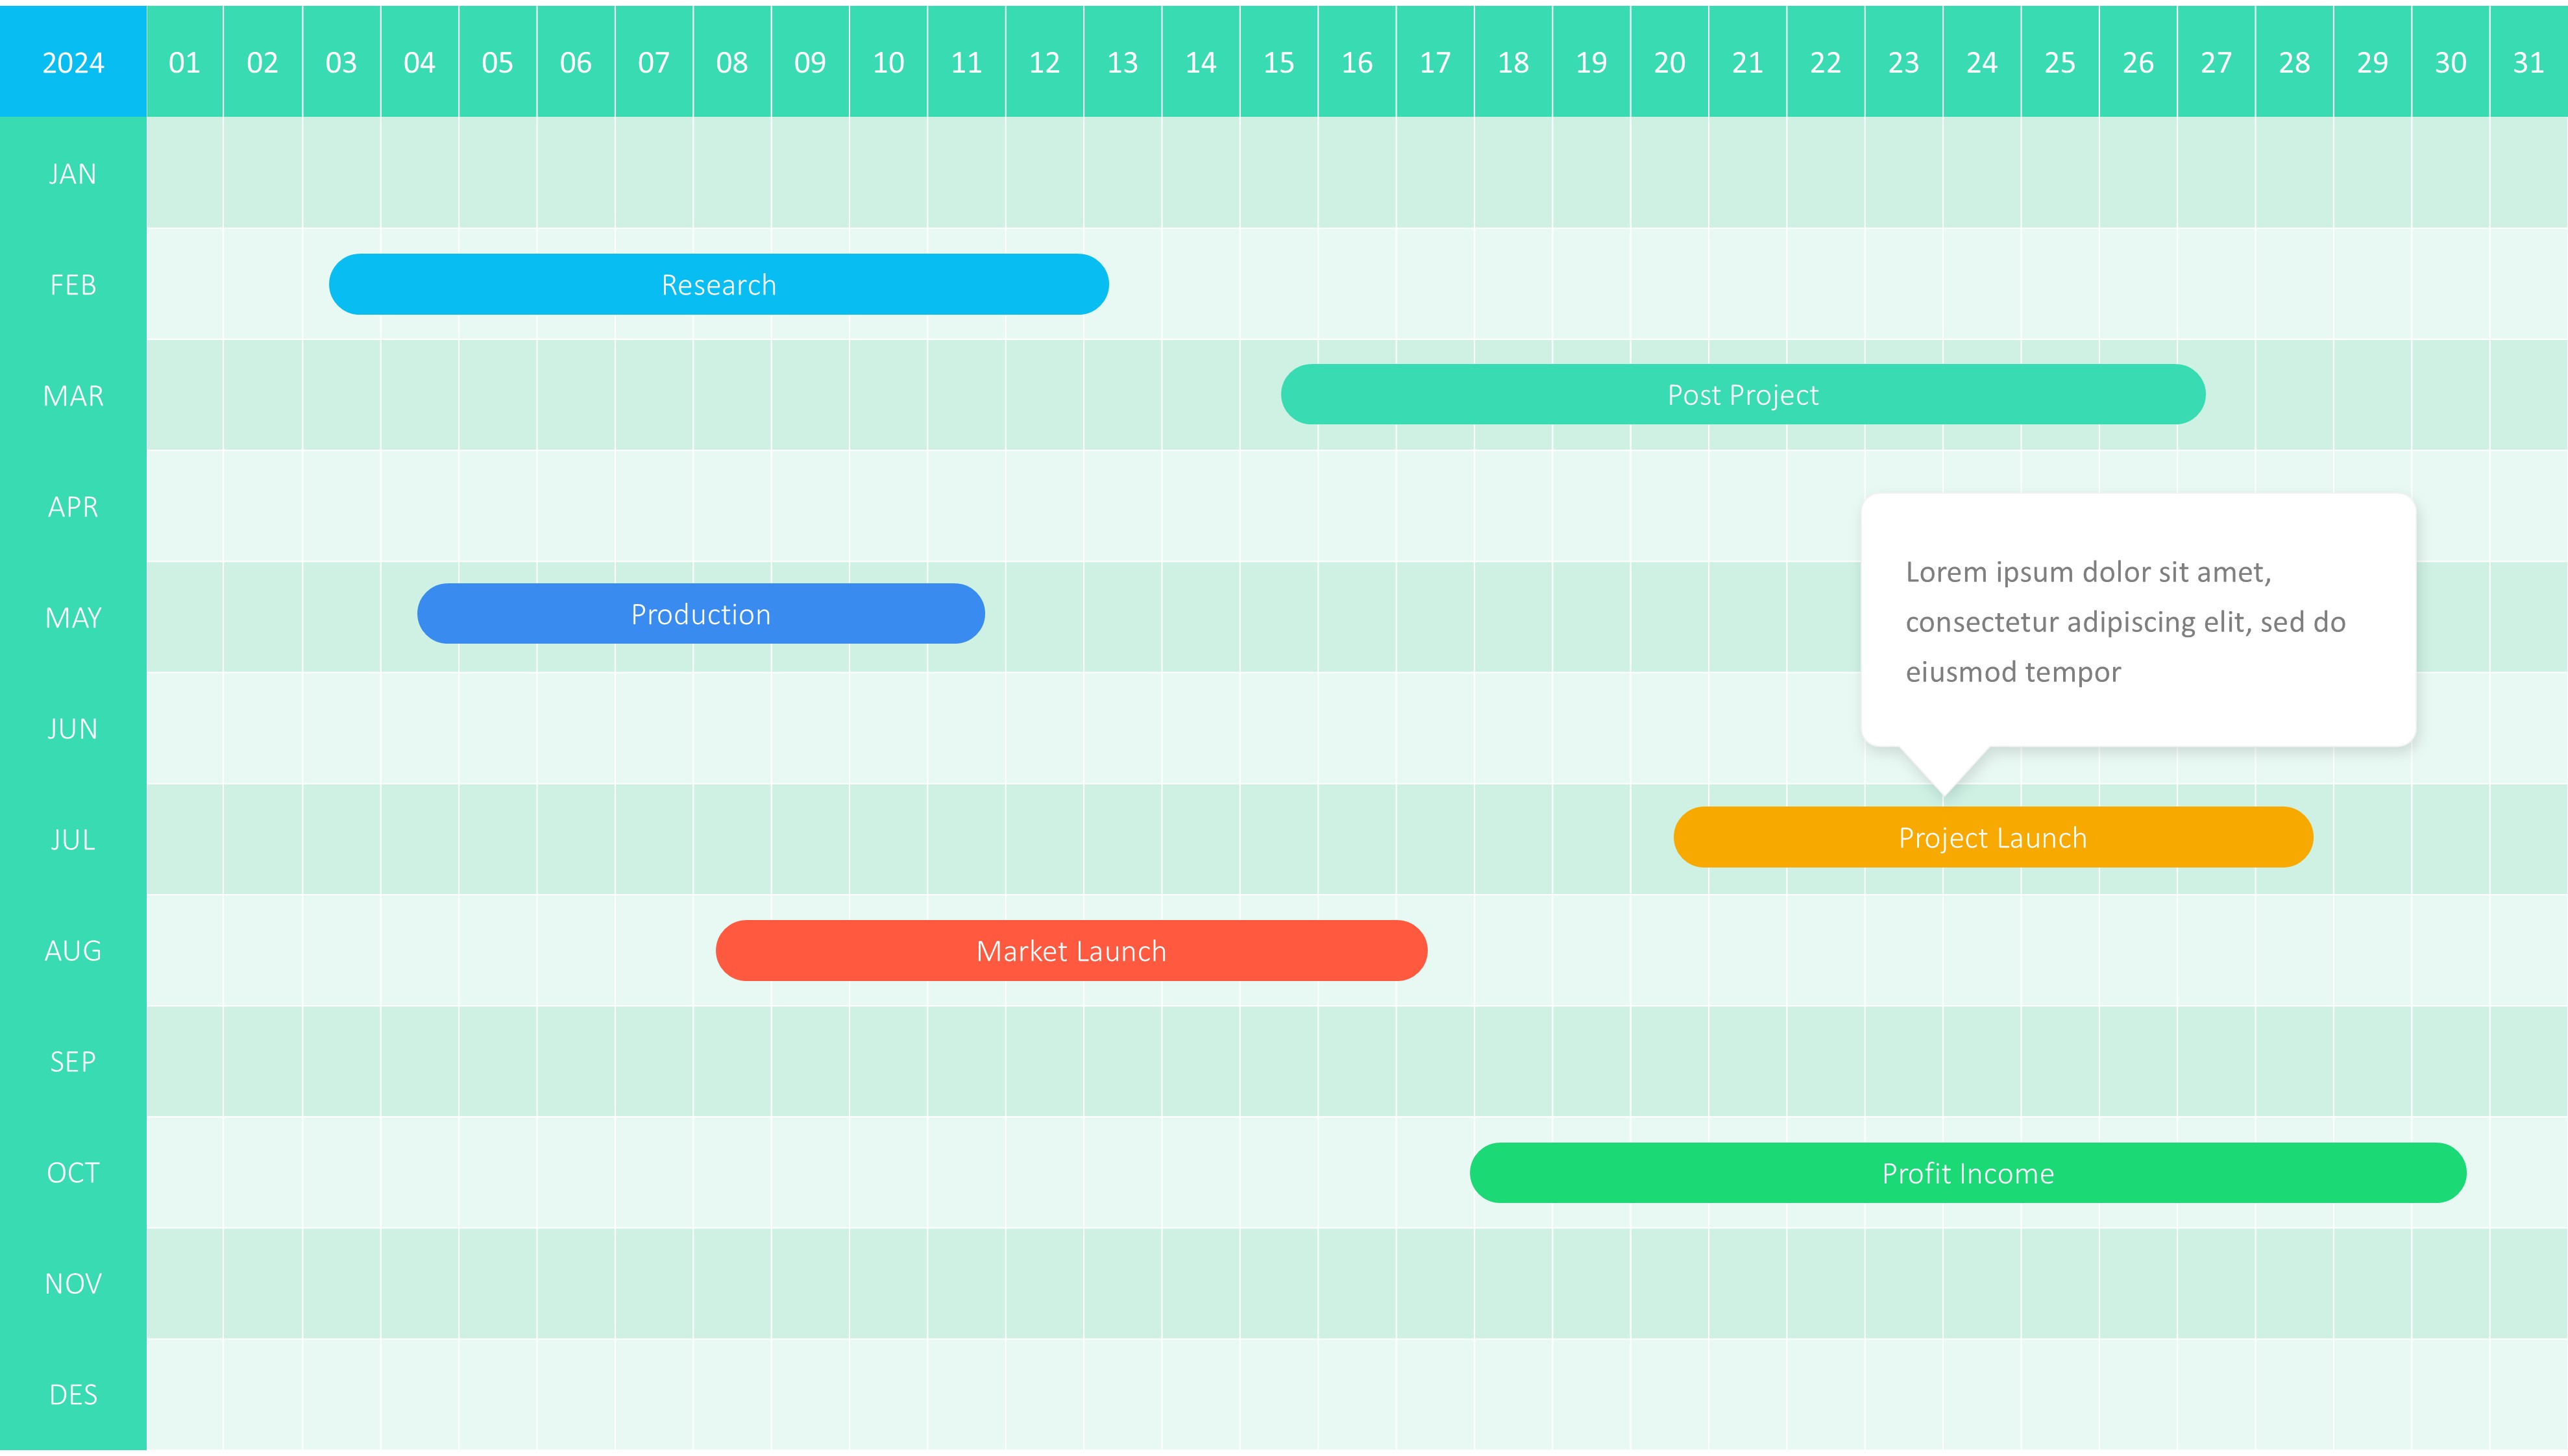Select the green Profit Income bar
Screen dimensions: 2568x1456
1967,1173
